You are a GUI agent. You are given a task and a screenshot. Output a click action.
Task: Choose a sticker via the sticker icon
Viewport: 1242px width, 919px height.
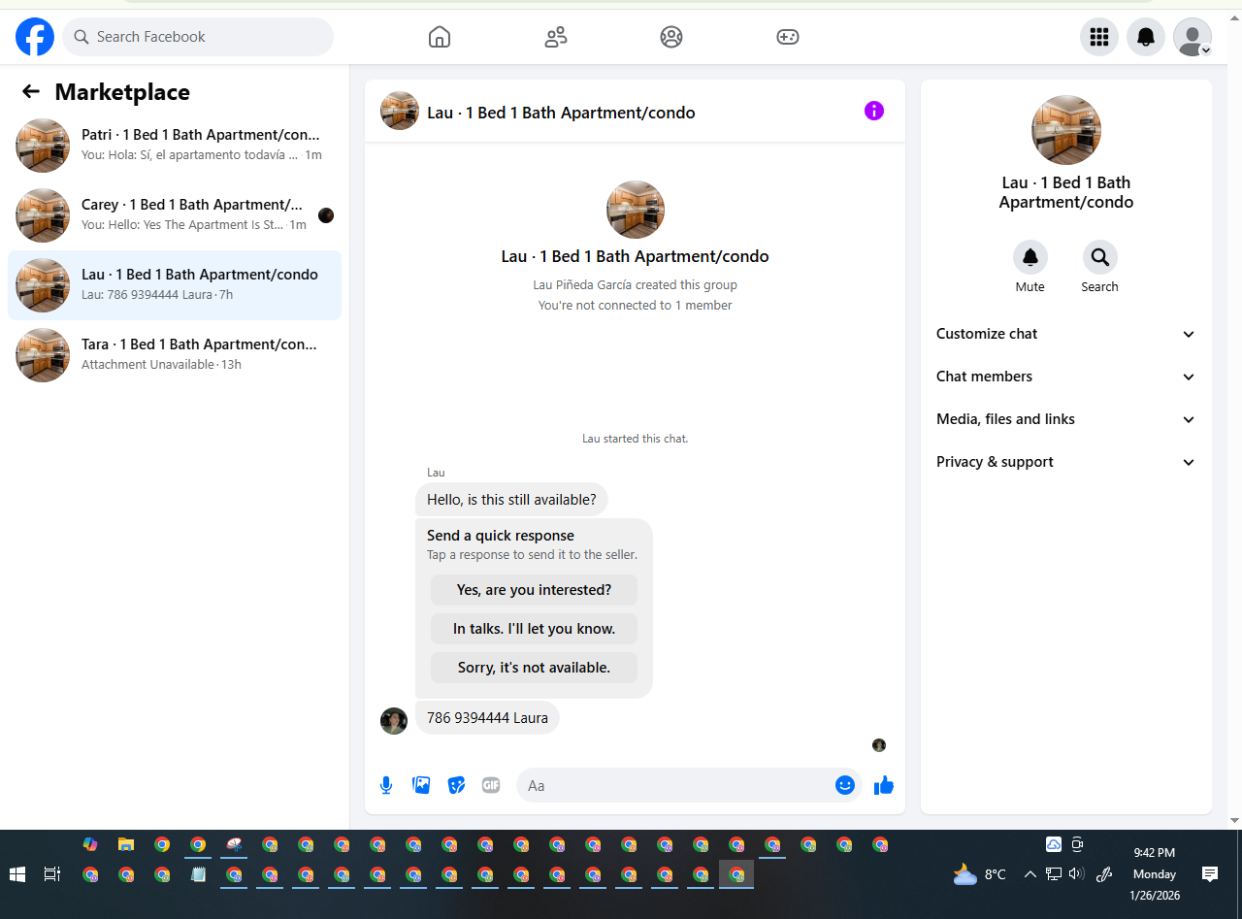click(x=456, y=785)
